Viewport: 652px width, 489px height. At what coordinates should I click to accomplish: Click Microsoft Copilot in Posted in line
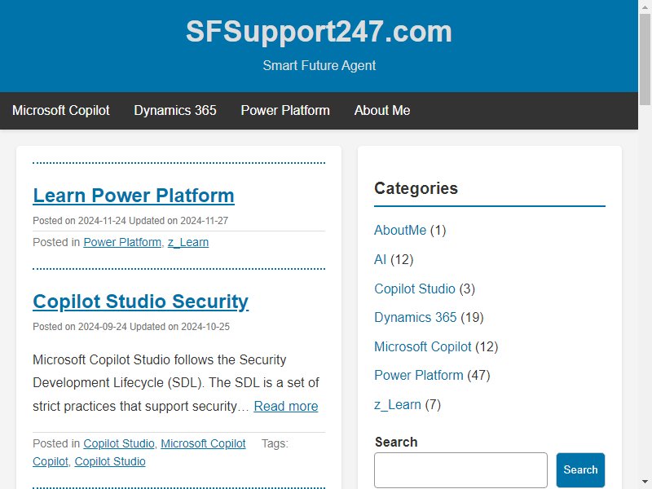(203, 443)
